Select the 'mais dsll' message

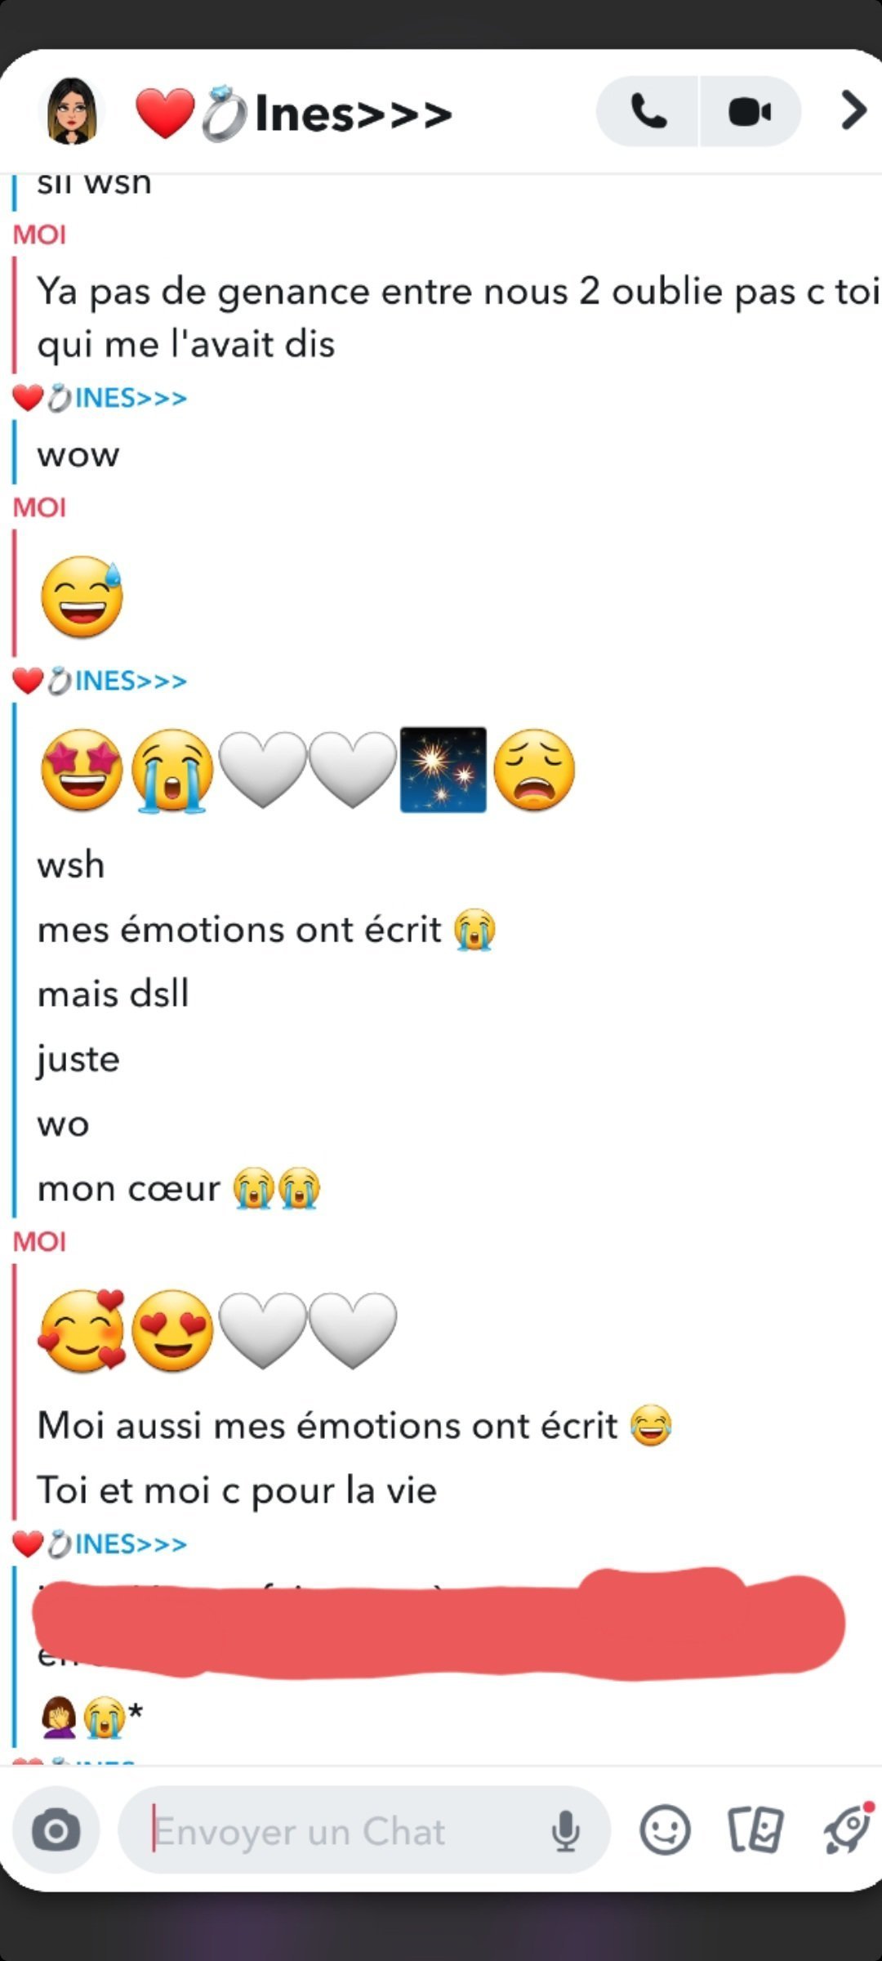click(114, 994)
